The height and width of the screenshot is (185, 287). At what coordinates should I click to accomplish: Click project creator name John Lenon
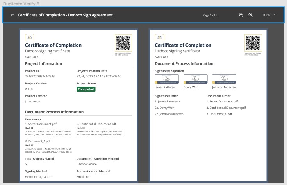(32, 101)
